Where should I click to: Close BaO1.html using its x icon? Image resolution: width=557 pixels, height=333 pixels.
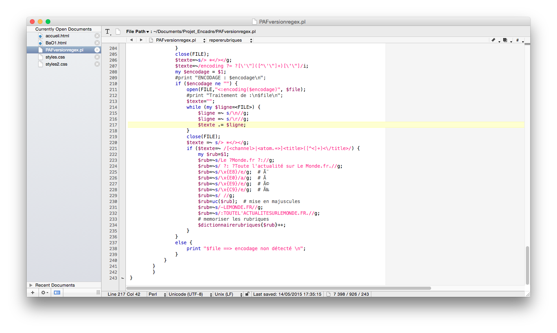(97, 43)
